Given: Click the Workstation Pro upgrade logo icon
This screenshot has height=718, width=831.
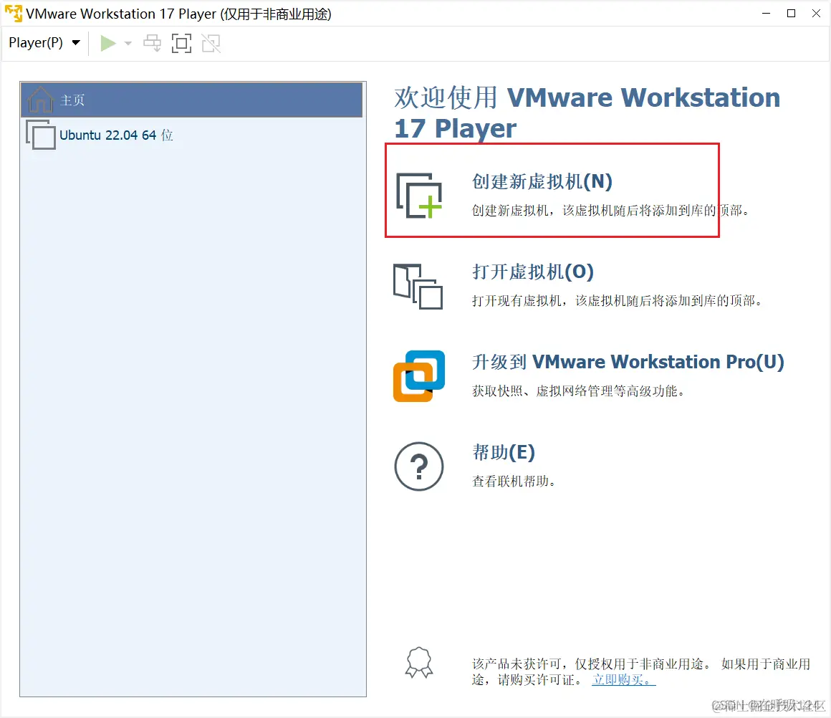Looking at the screenshot, I should [x=419, y=376].
